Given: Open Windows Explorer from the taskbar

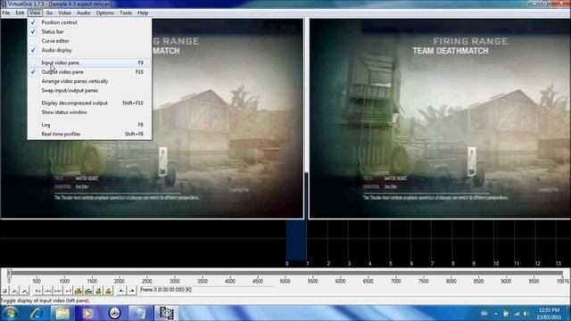Looking at the screenshot, I should (62, 313).
